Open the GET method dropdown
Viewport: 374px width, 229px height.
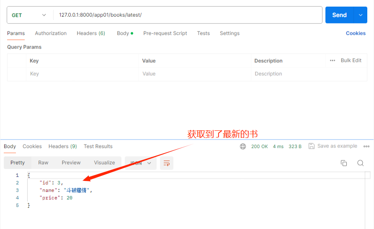[28, 15]
